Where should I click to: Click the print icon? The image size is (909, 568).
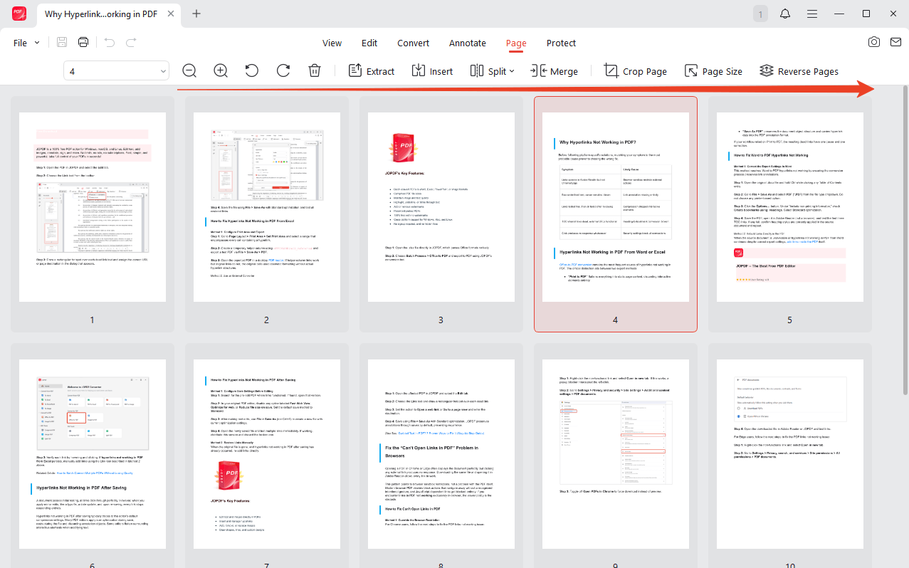point(83,43)
